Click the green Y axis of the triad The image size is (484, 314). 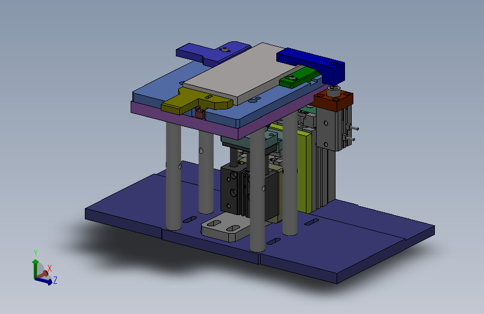click(x=35, y=268)
